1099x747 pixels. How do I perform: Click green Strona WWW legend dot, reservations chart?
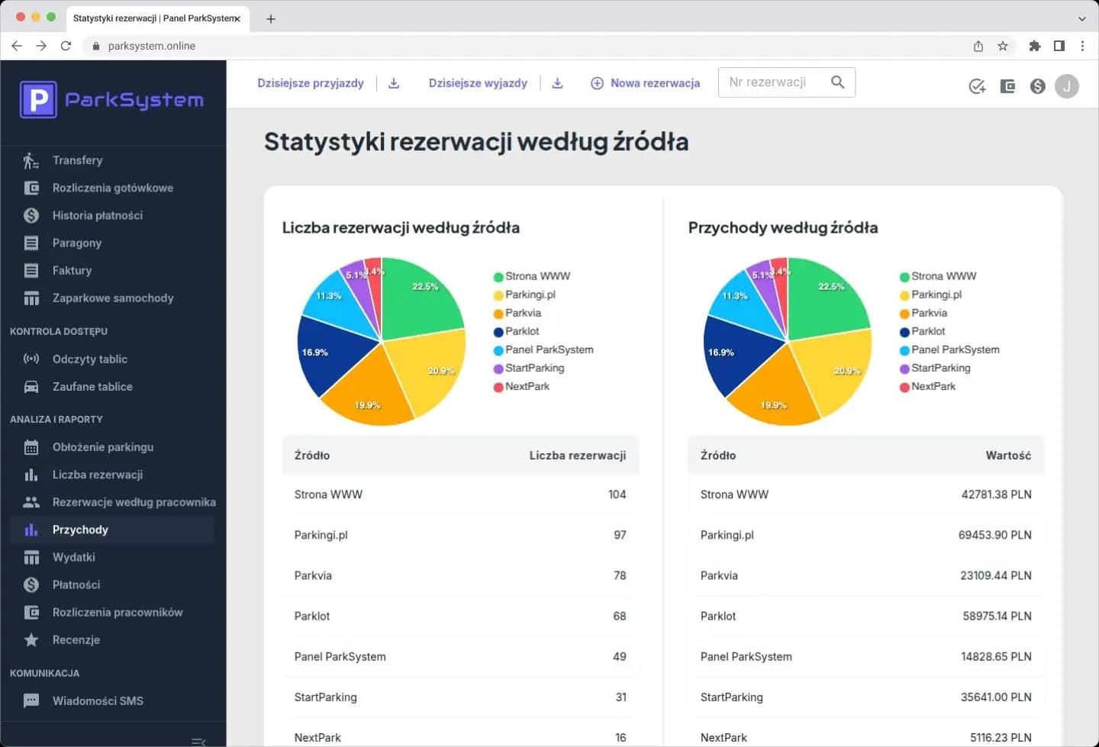(x=498, y=277)
